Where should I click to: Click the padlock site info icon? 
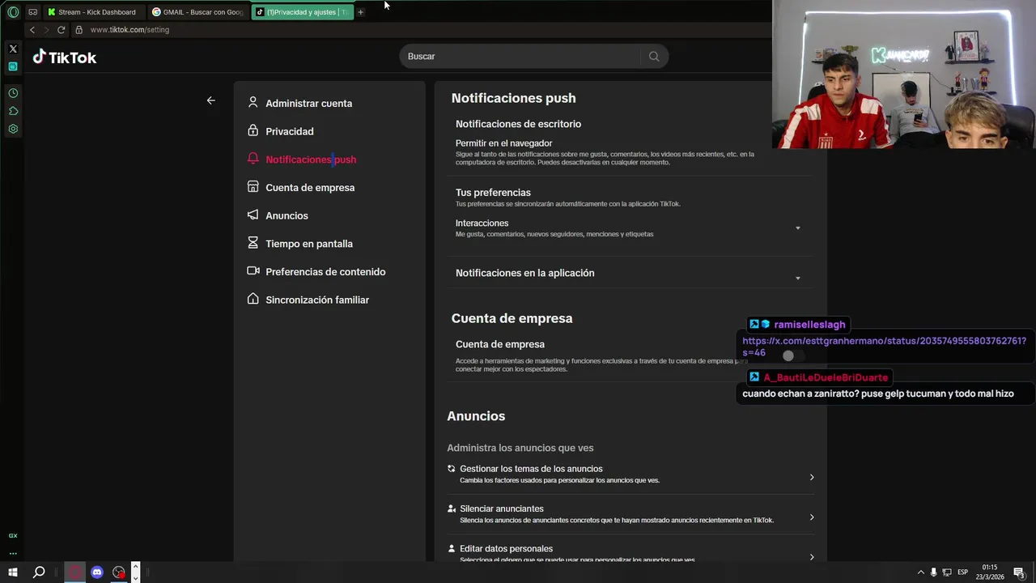[x=79, y=30]
